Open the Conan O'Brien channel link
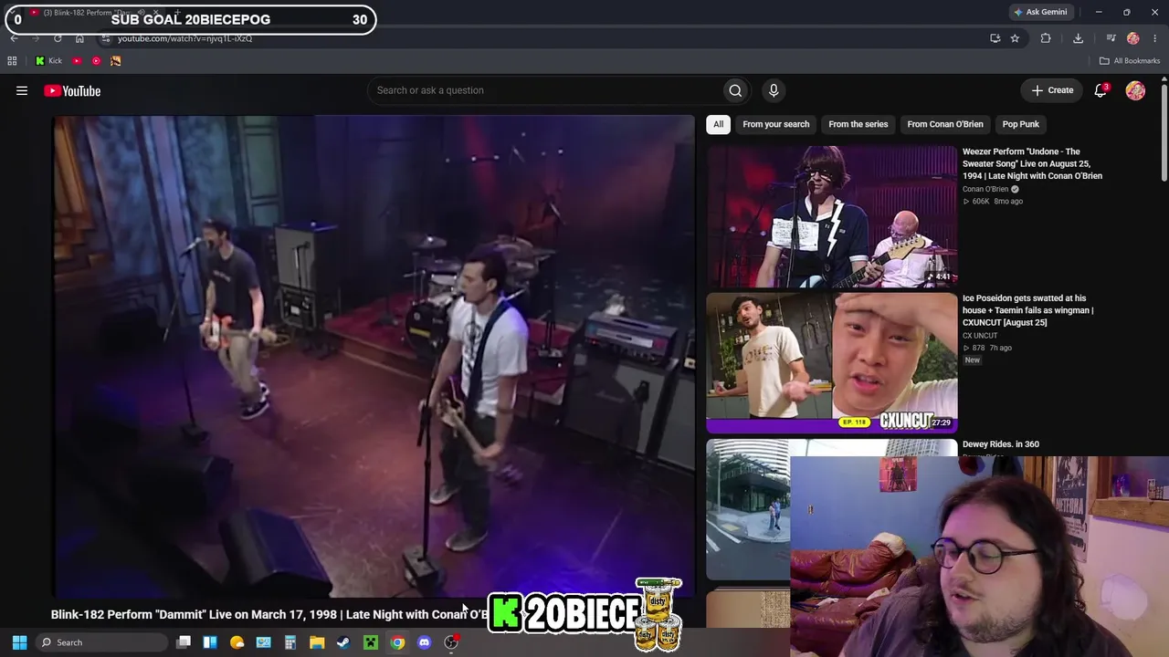This screenshot has height=657, width=1169. [x=985, y=189]
